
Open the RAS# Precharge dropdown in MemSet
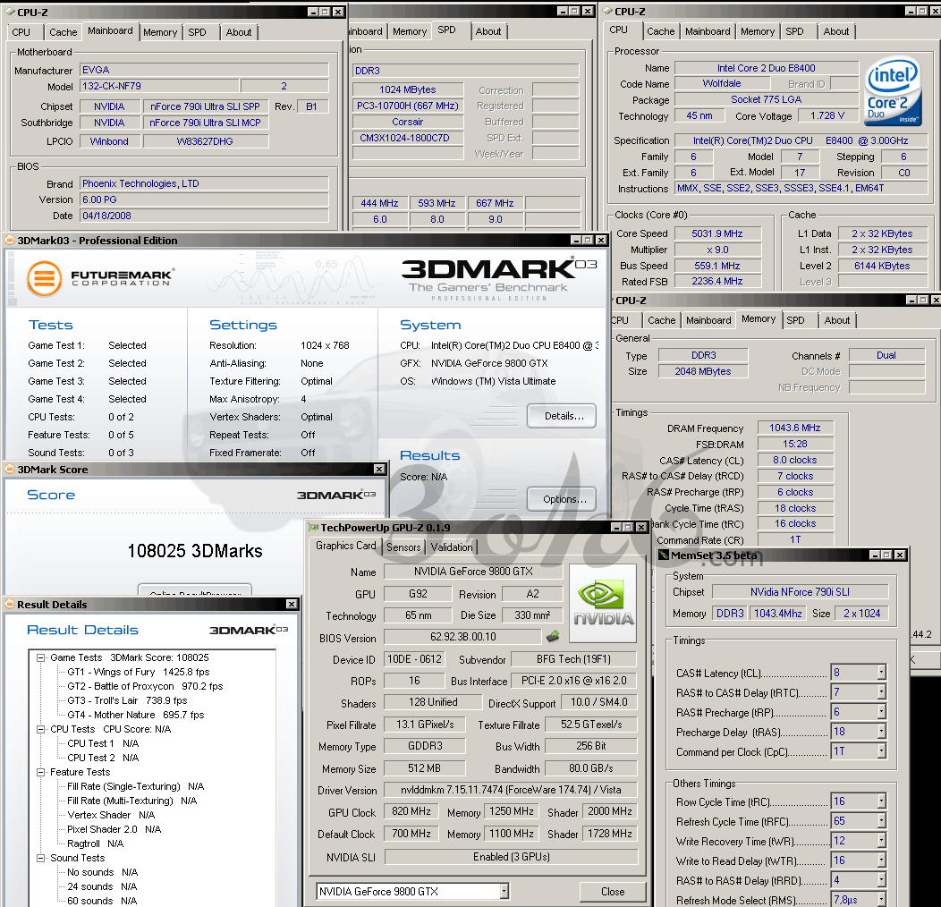click(x=882, y=712)
